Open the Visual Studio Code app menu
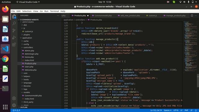Screen dimensions: 199x112 [x=28, y=2]
